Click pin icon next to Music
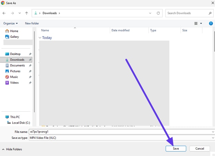 click(30, 77)
